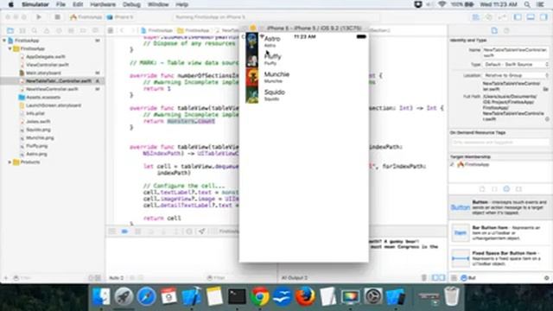Open the file Type dropdown in inspector

pos(516,65)
